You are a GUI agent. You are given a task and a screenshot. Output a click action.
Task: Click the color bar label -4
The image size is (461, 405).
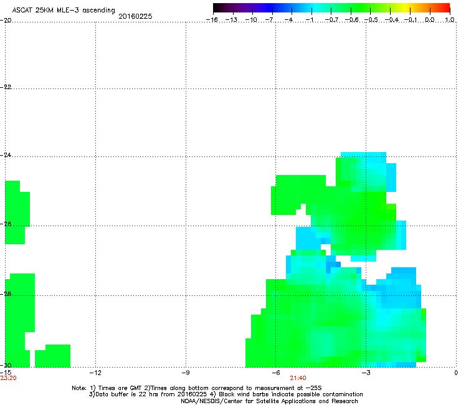click(x=288, y=20)
